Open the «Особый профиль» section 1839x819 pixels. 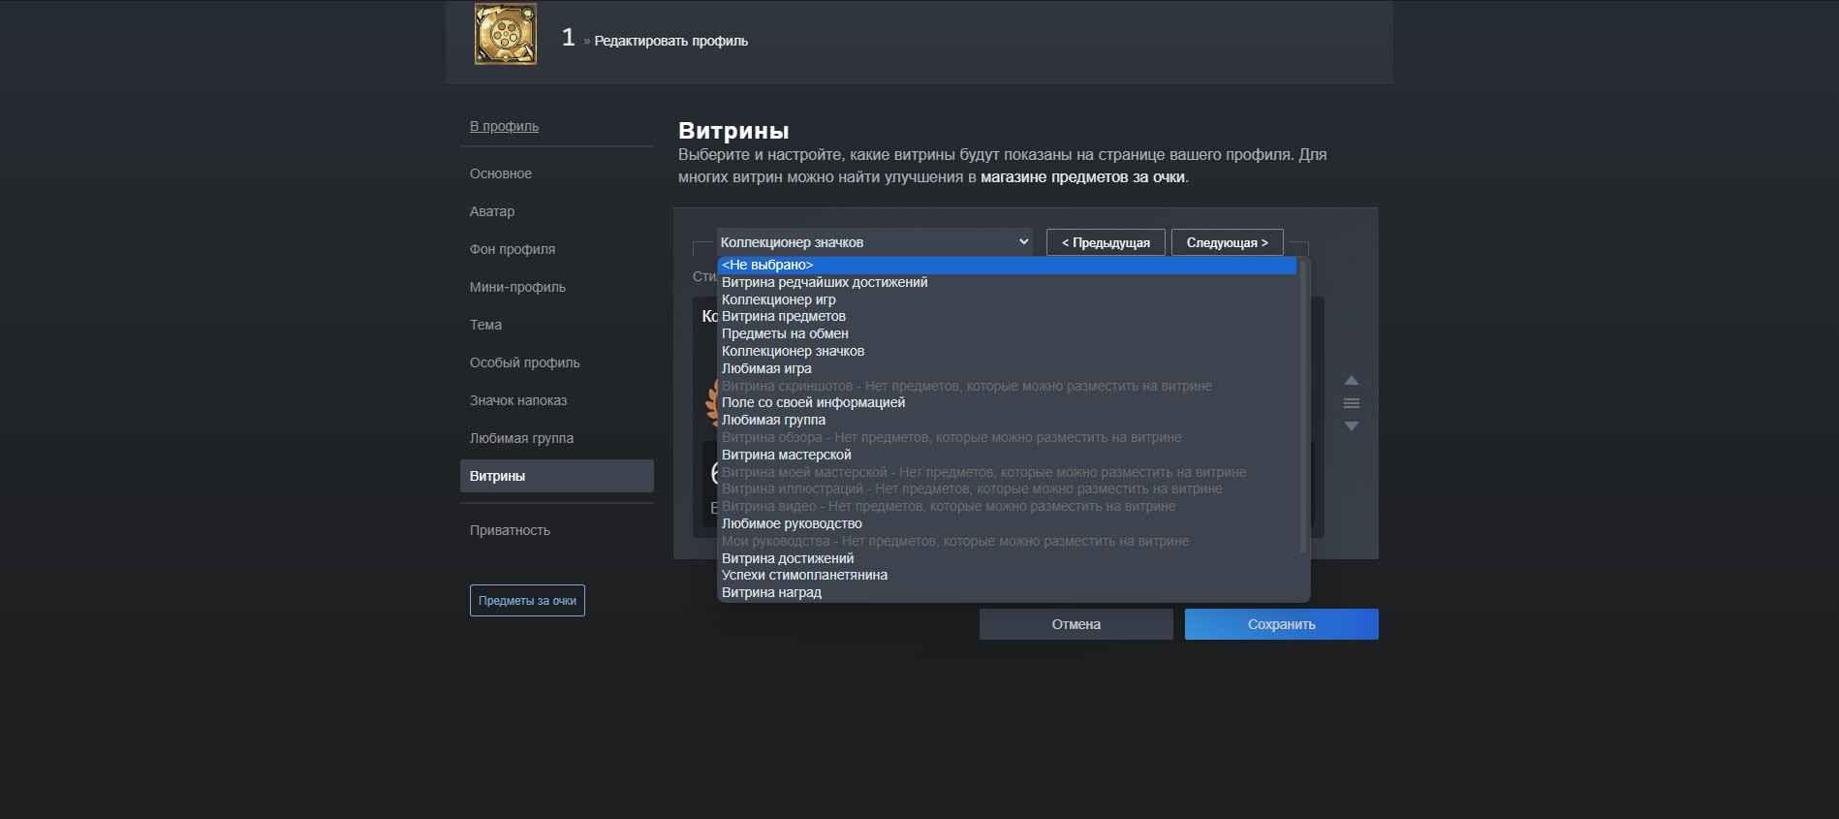pos(557,362)
